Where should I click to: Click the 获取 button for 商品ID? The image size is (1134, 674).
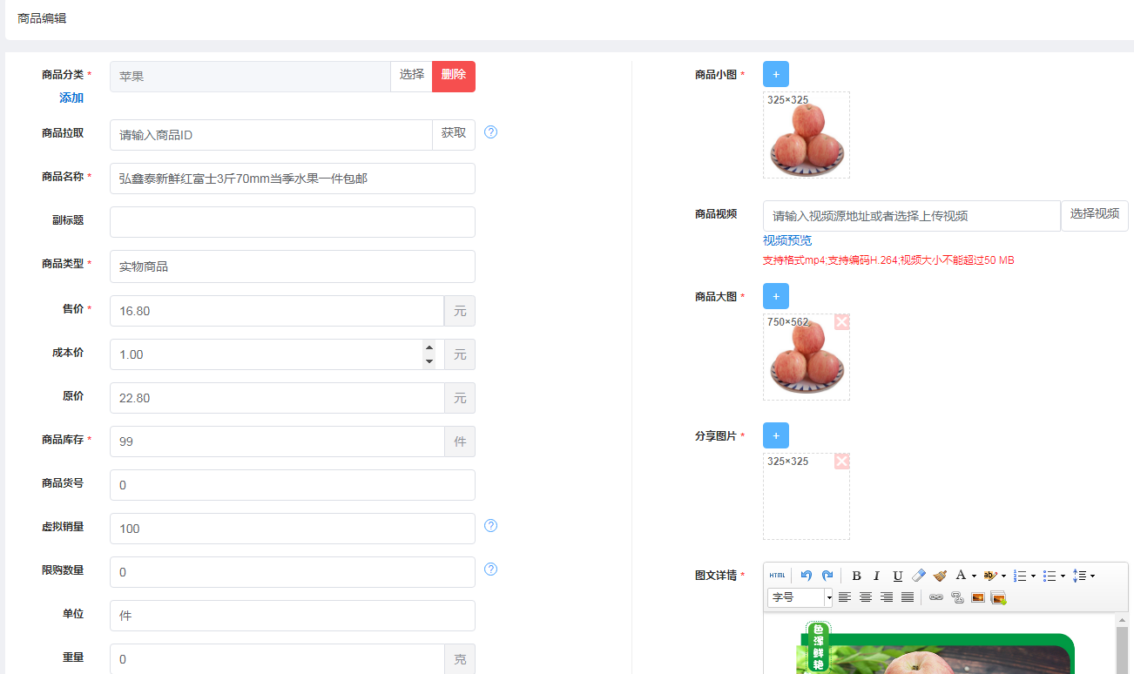[x=454, y=135]
